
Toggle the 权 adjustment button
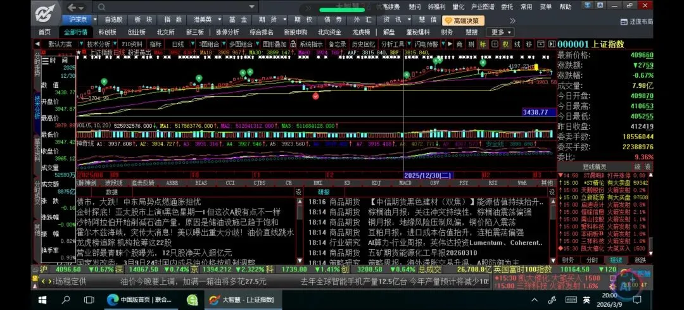pos(505,44)
